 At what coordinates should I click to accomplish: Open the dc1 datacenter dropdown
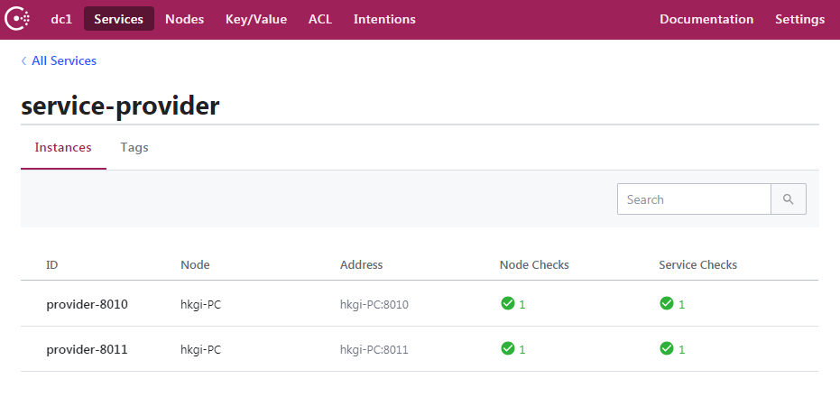61,19
